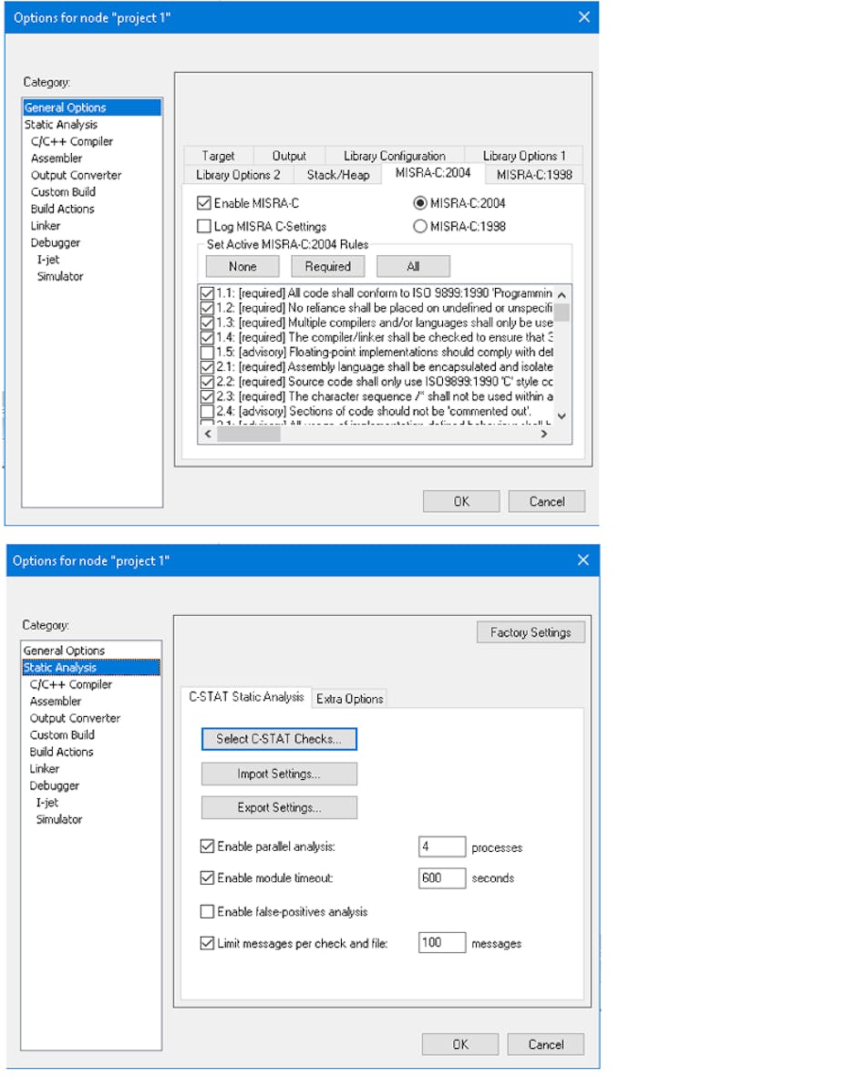The width and height of the screenshot is (866, 1087).
Task: Click Import Settings
Action: pyautogui.click(x=279, y=774)
